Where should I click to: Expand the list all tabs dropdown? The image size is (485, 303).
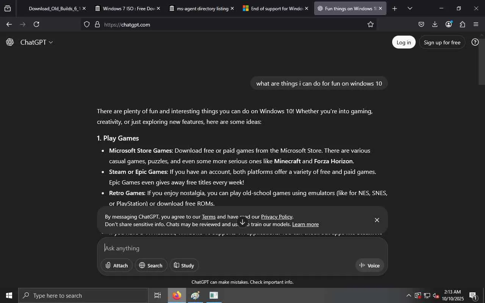[x=410, y=8]
